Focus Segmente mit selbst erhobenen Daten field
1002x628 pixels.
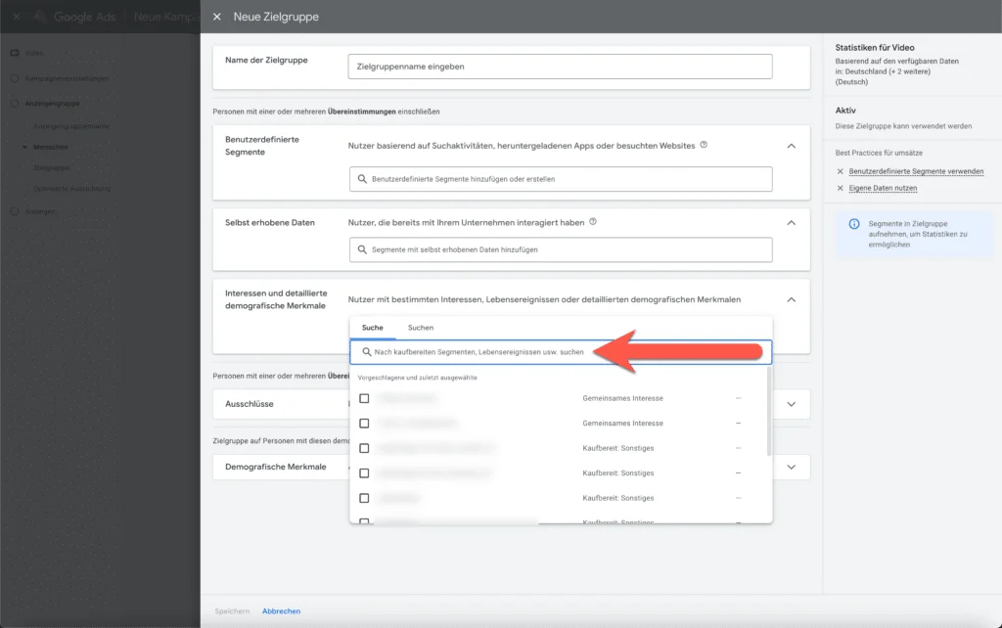coord(561,249)
